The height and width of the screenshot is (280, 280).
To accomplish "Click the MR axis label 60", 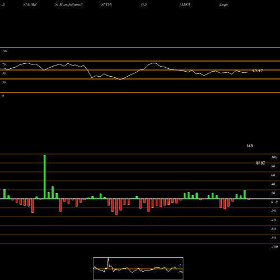I will 273,175.
